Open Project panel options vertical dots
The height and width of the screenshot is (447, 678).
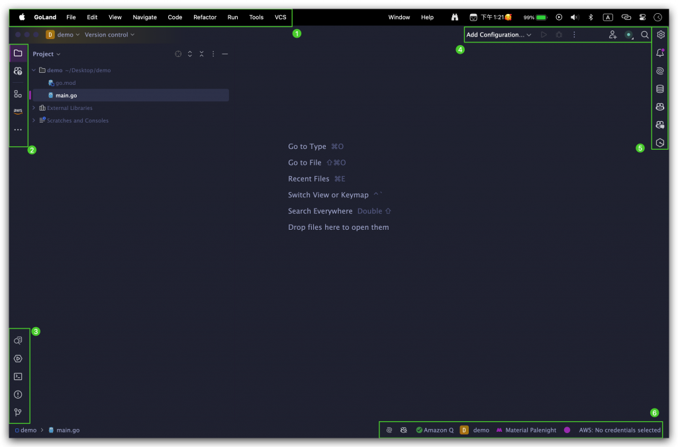213,54
